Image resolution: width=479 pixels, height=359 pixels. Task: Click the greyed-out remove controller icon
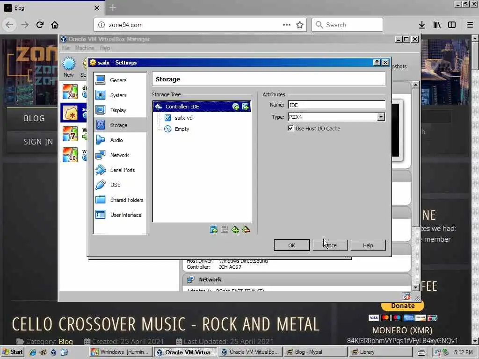pyautogui.click(x=225, y=230)
